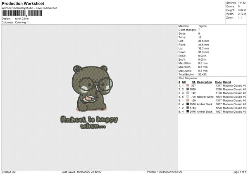Click the Min Stitch value 0.3 mm
Viewport: 248px width, 175px height.
203,67
